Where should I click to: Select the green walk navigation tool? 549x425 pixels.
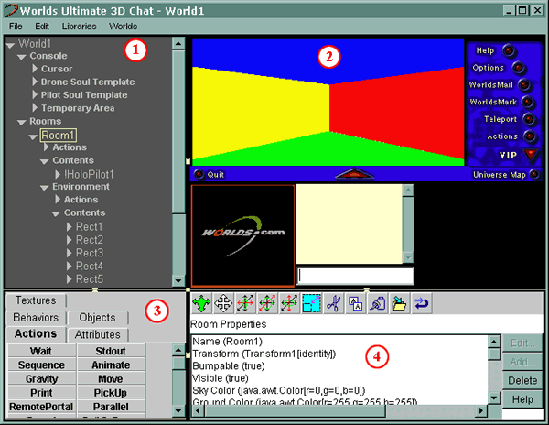coord(202,303)
